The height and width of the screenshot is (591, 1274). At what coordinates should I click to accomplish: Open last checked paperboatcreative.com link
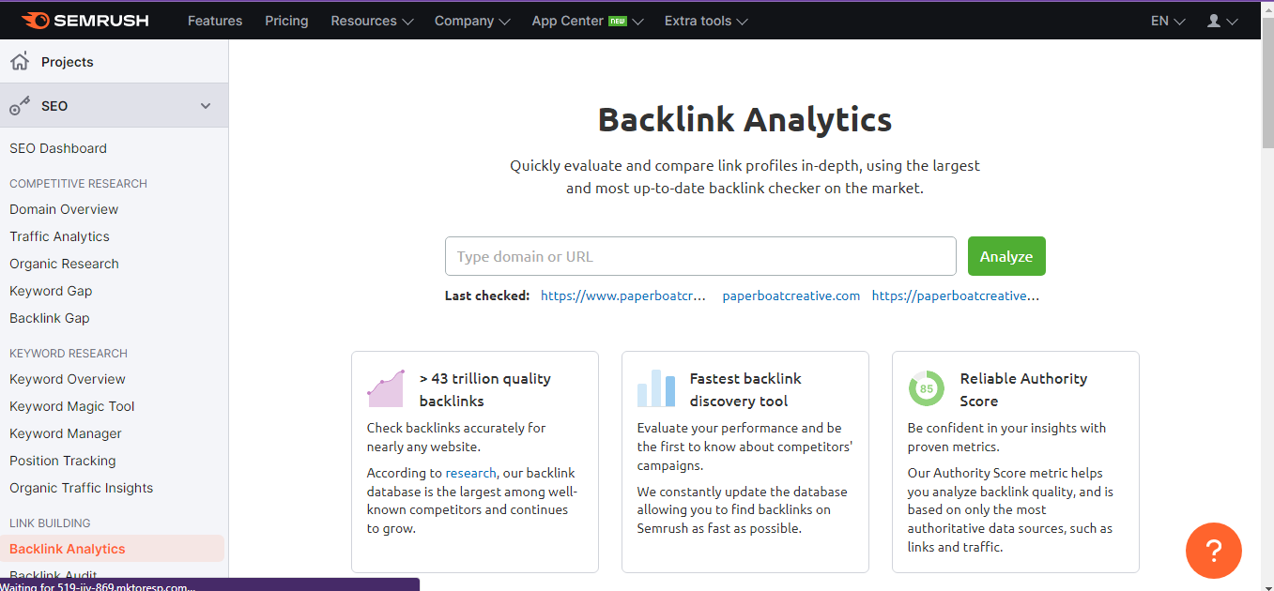coord(791,295)
